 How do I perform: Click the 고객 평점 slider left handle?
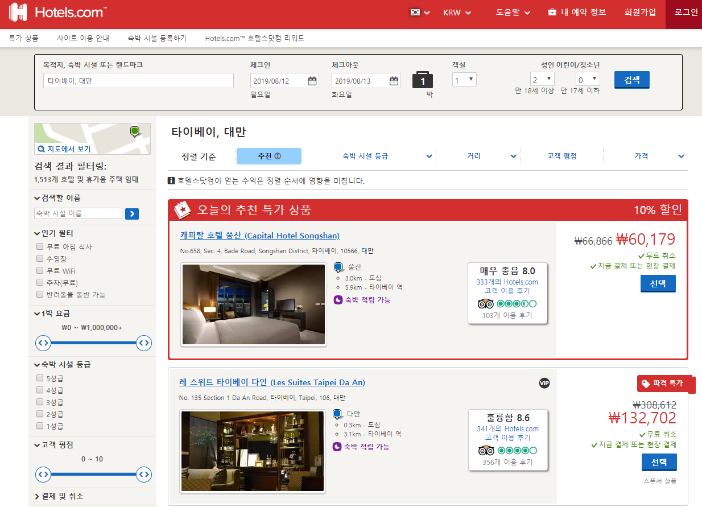pos(43,474)
